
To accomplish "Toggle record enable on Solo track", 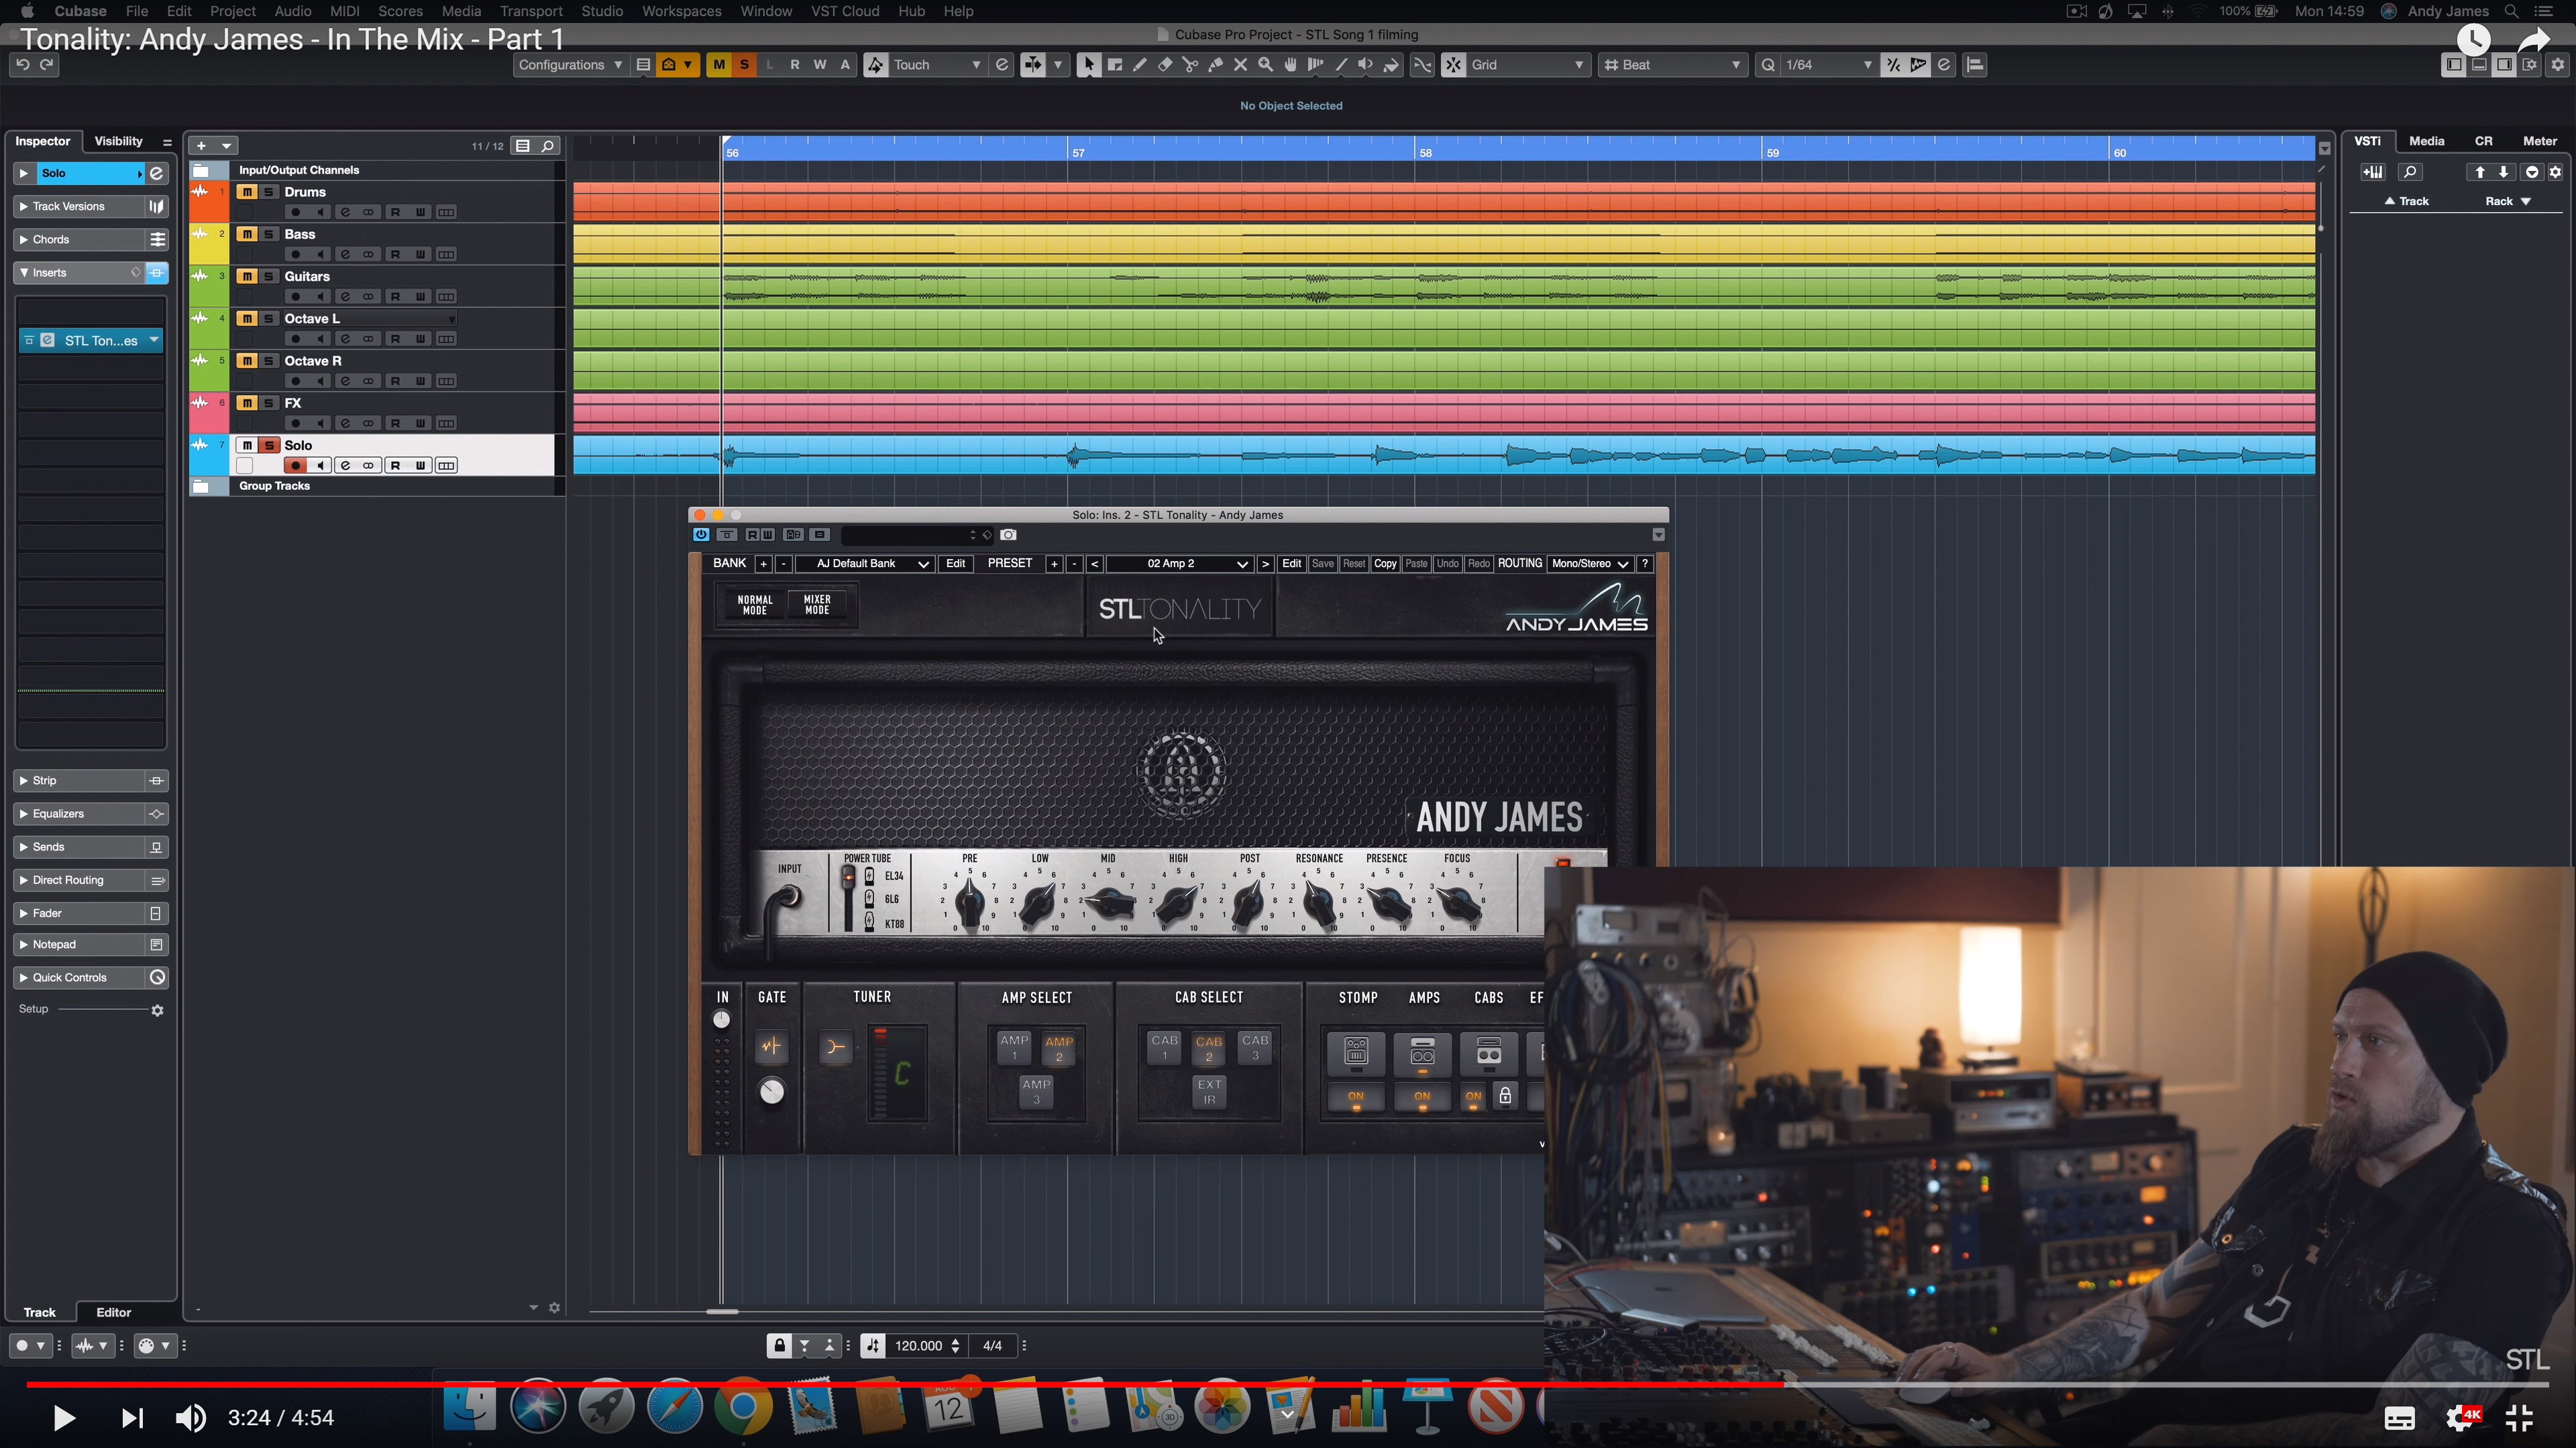I will click(x=295, y=466).
